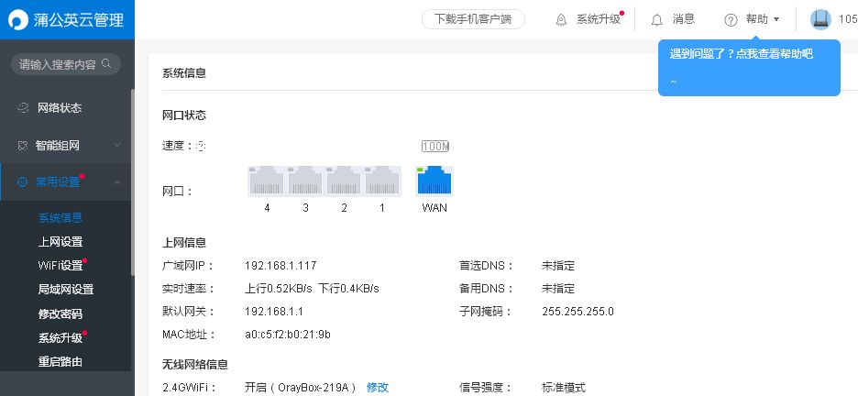The image size is (858, 396).
Task: Click 开启（OrayBox-219A）WiFi name text
Action: 301,388
